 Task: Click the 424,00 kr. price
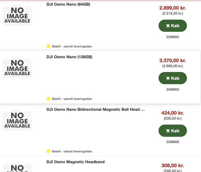tap(172, 113)
